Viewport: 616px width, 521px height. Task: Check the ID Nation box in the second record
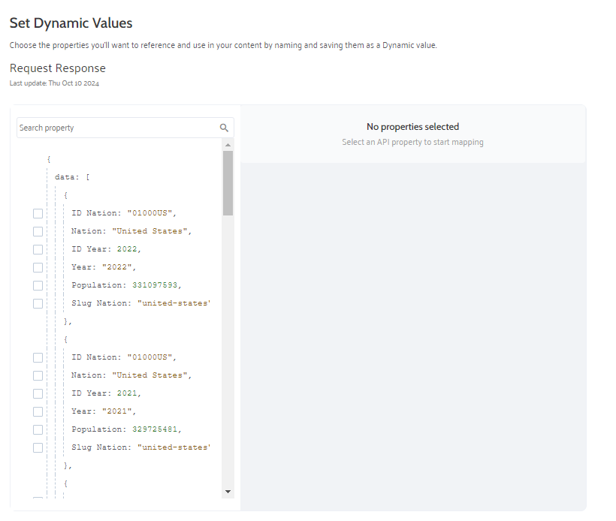tap(38, 357)
